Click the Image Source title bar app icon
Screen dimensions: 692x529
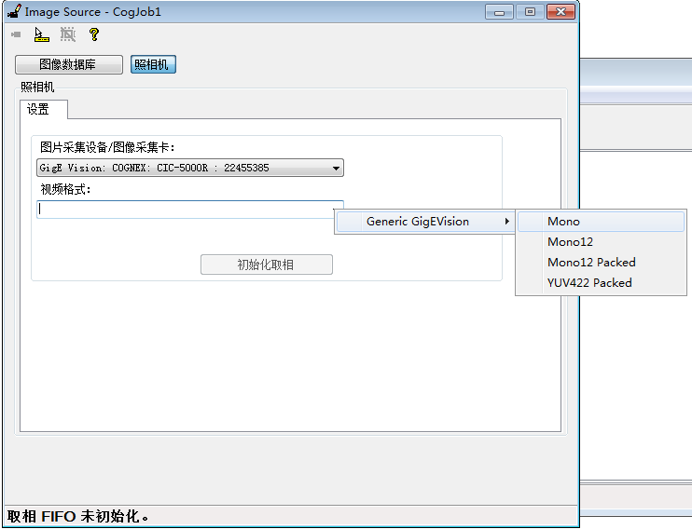pyautogui.click(x=14, y=11)
